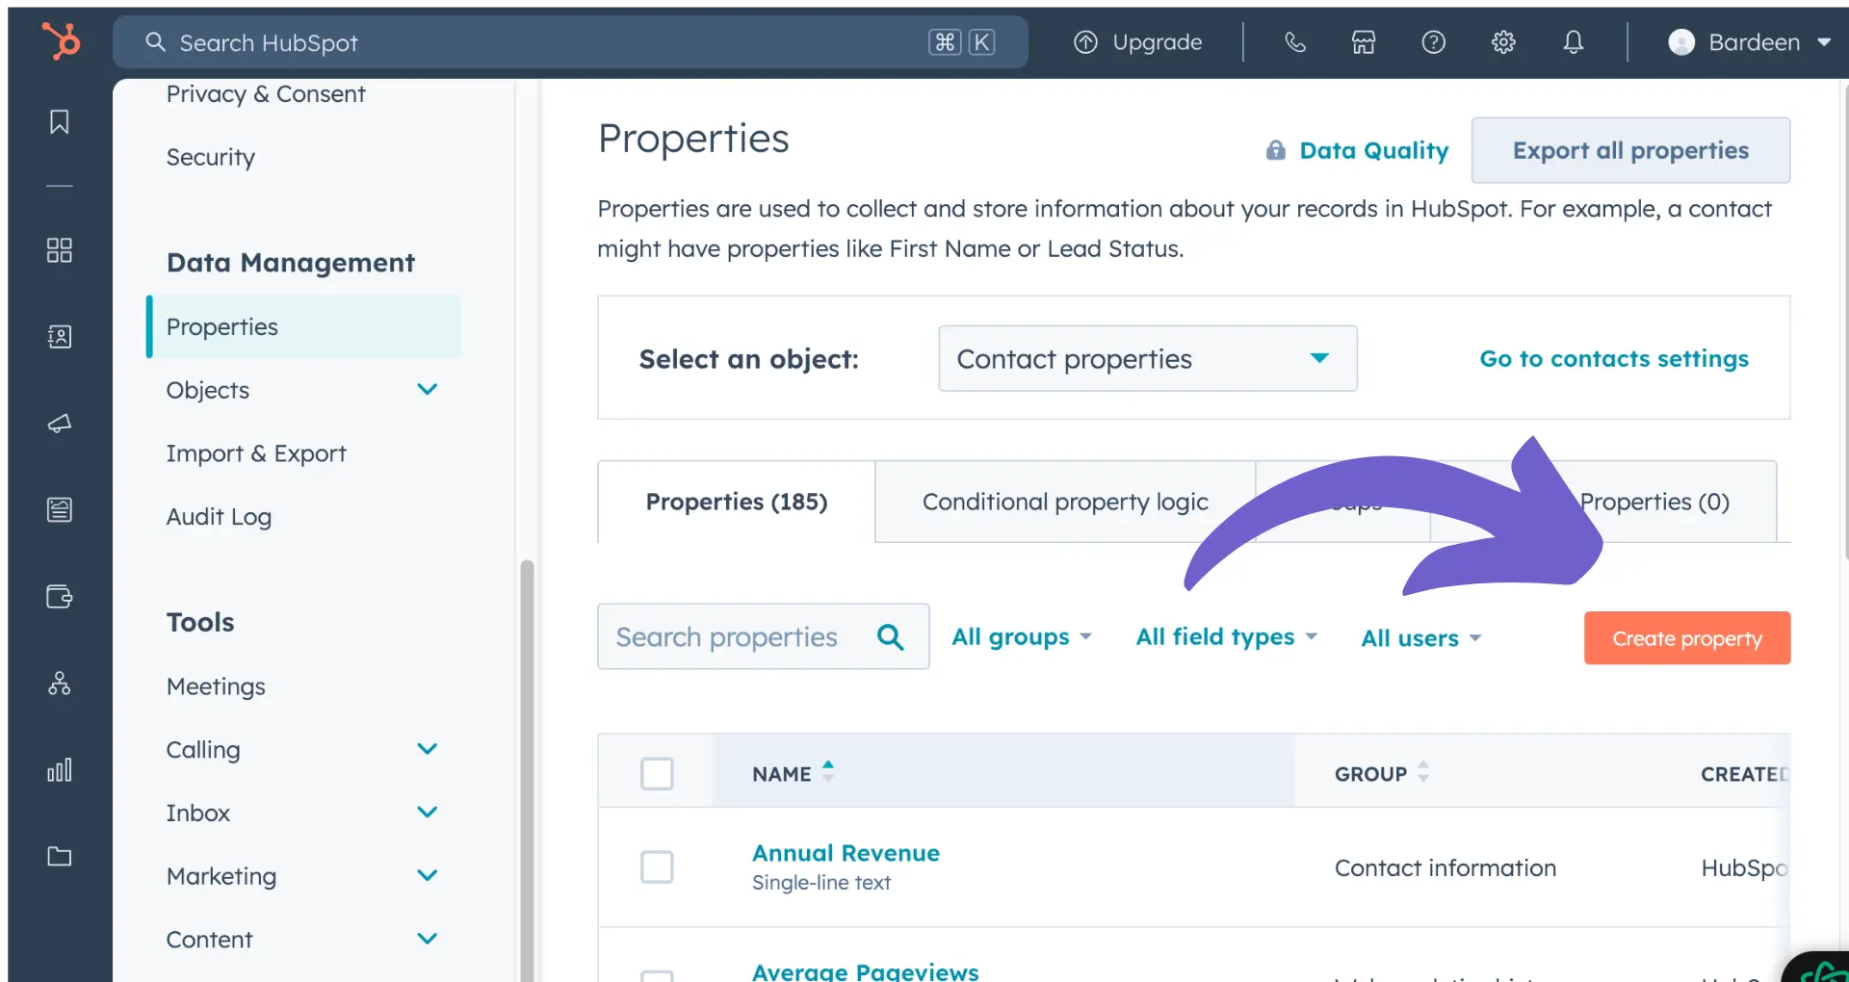Open the Contact properties object dropdown
This screenshot has width=1849, height=982.
[1148, 358]
